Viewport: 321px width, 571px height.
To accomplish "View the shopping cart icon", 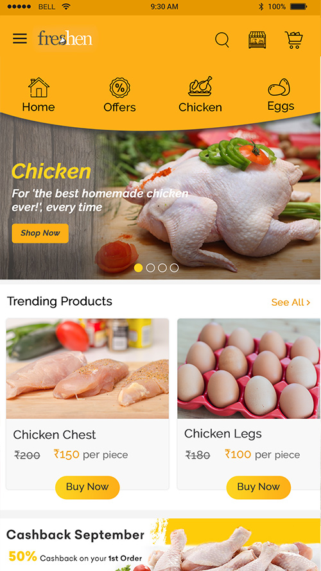I will [293, 40].
